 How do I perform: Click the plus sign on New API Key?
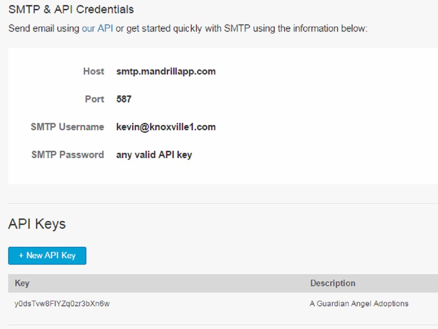pyautogui.click(x=21, y=256)
